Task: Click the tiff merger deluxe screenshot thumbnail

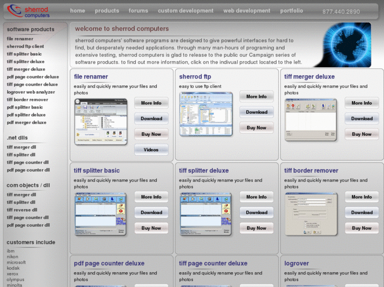Action: tap(311, 120)
